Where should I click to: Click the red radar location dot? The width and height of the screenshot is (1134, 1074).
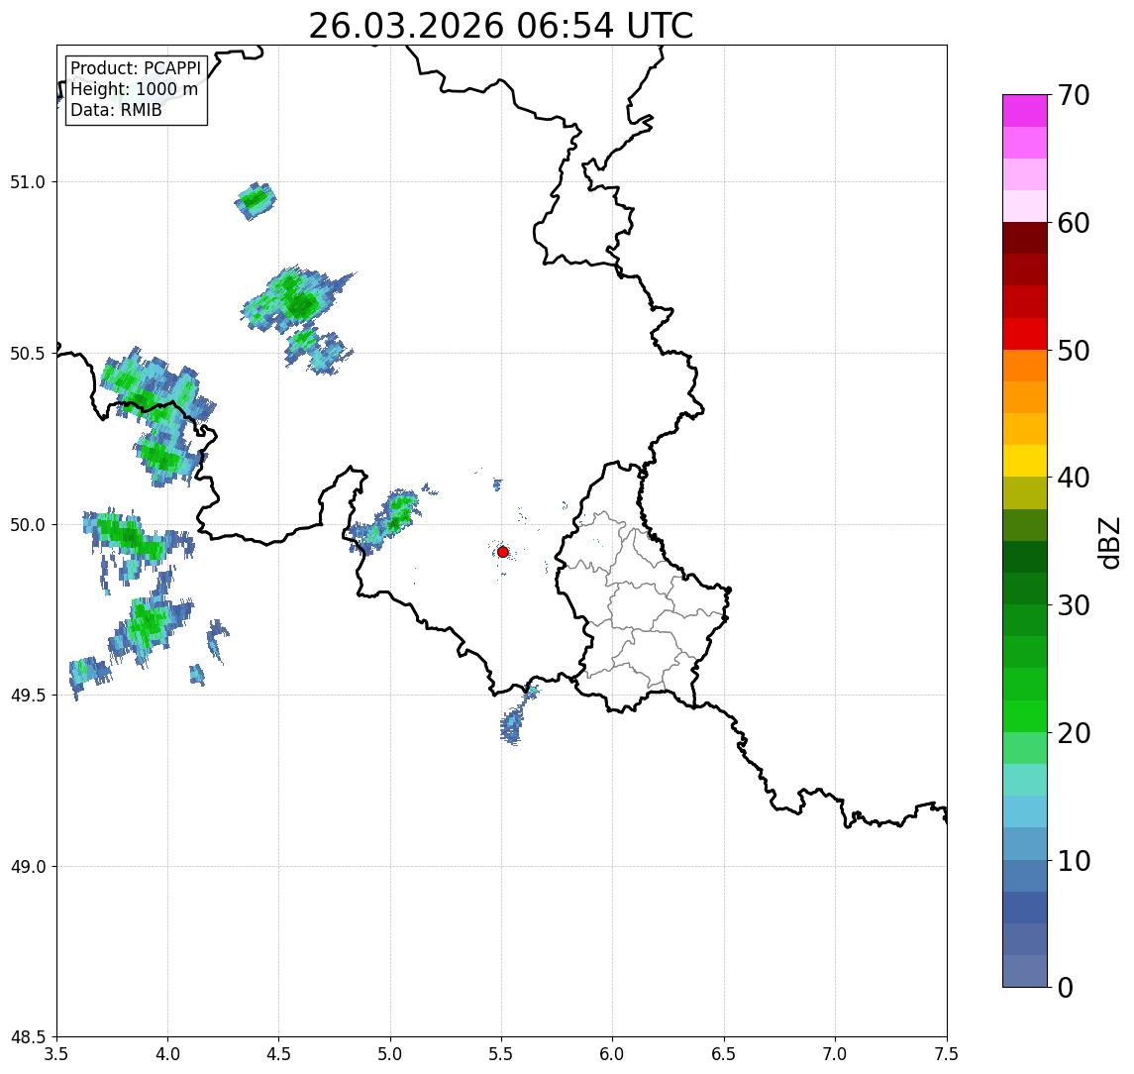point(503,552)
